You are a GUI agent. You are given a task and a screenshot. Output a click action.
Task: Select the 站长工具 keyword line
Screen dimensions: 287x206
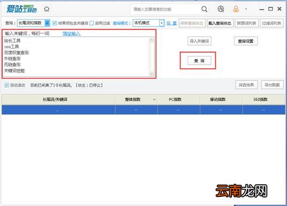(x=12, y=41)
